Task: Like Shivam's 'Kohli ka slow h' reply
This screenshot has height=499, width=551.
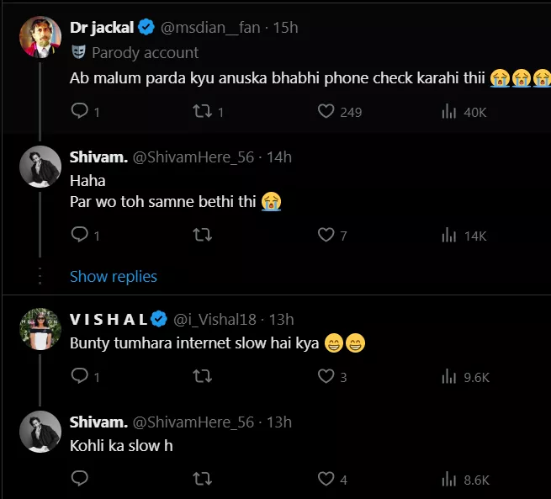Action: (x=326, y=479)
